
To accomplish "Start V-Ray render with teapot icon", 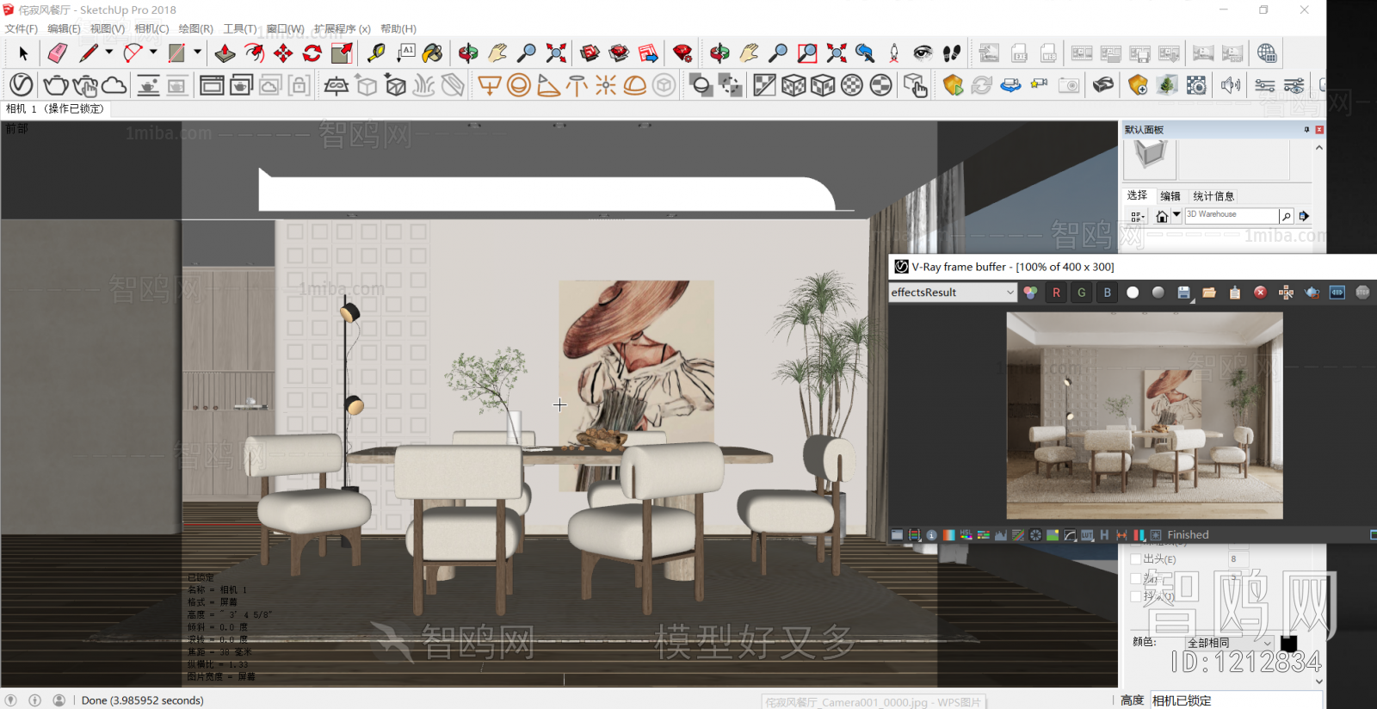I will [x=56, y=85].
